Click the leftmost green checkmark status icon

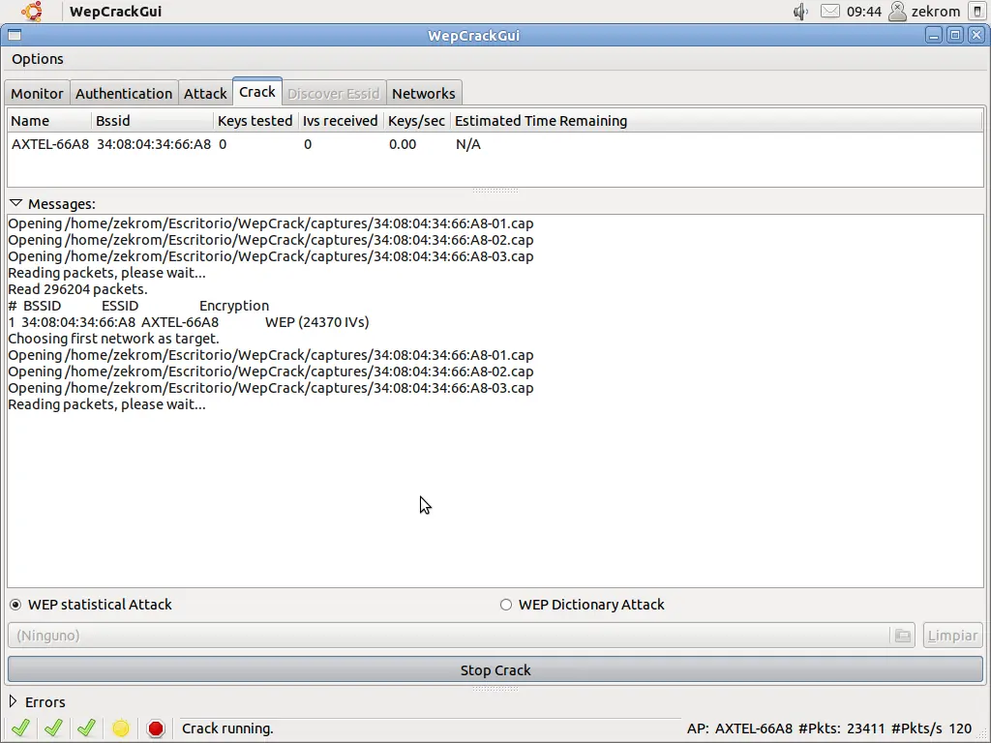pyautogui.click(x=21, y=728)
